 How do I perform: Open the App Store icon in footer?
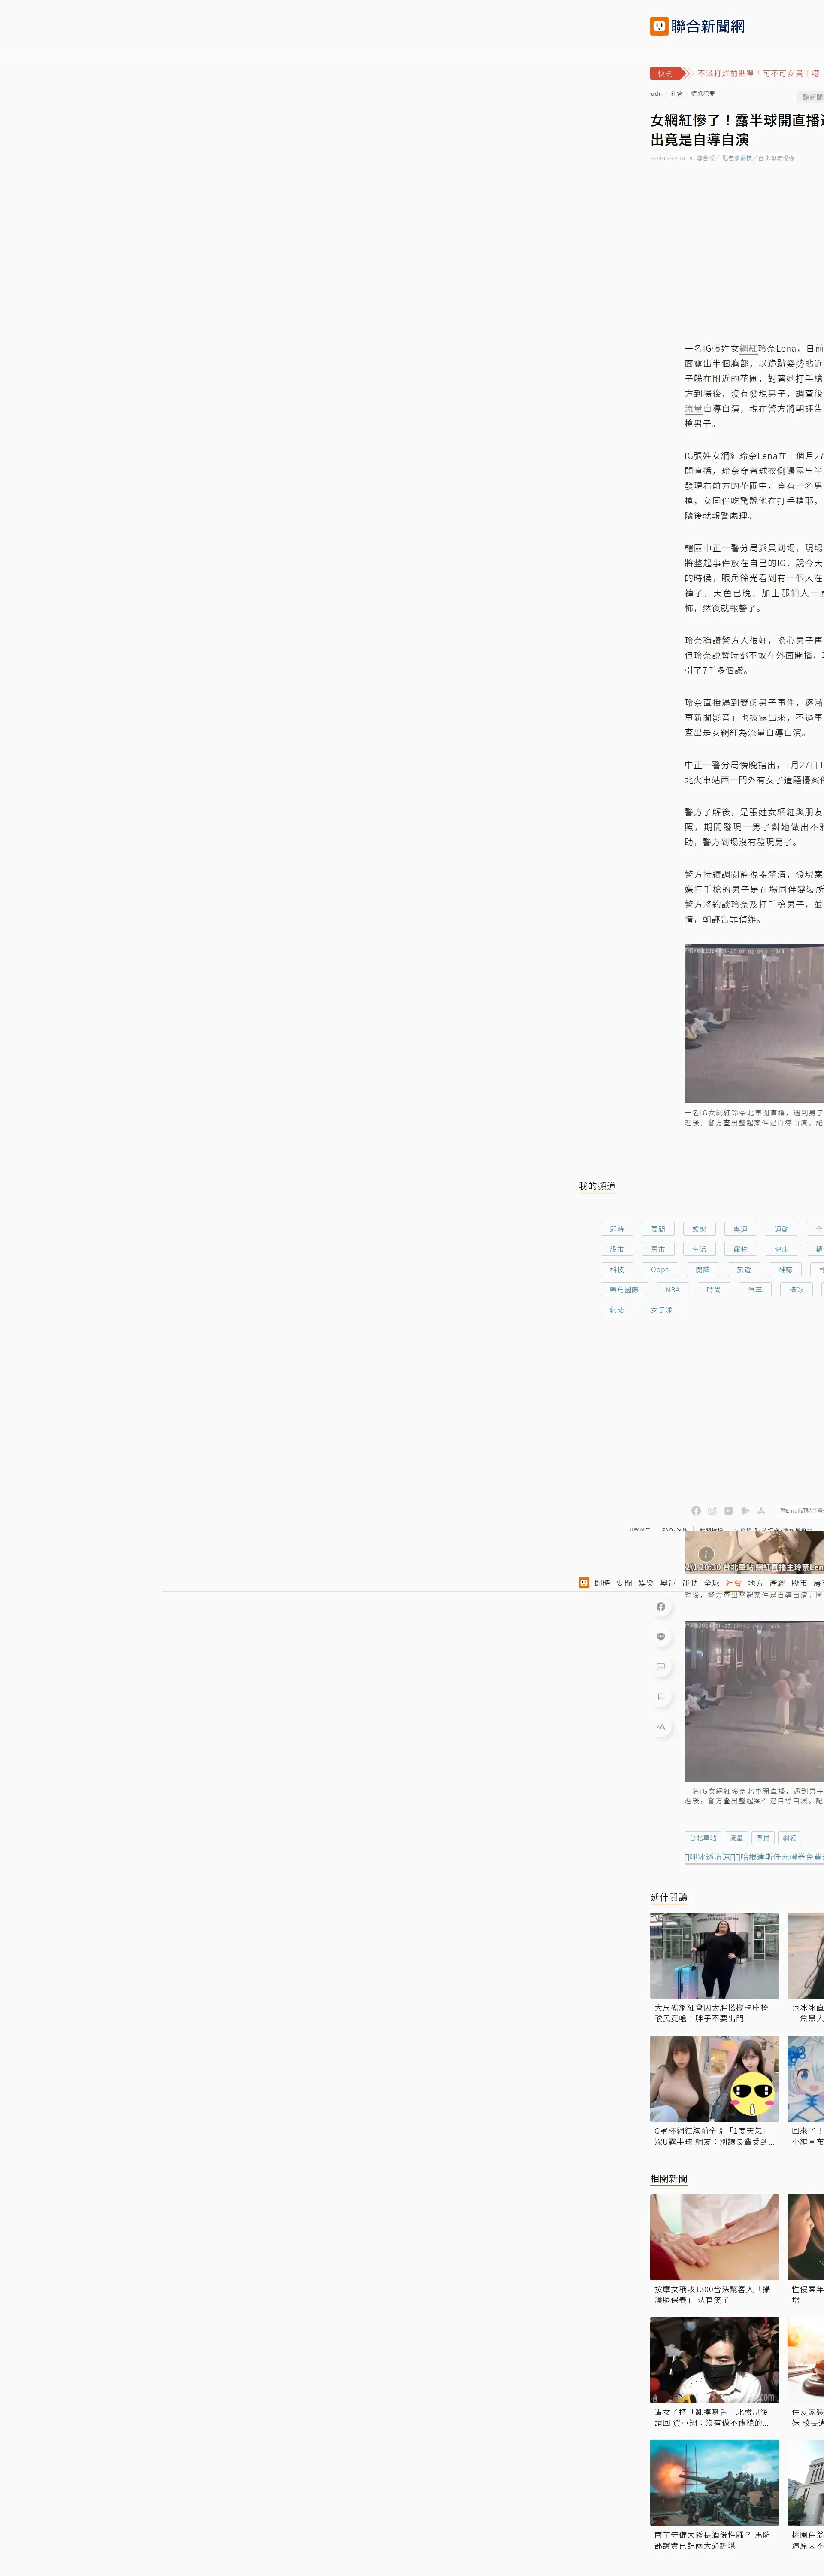761,1510
